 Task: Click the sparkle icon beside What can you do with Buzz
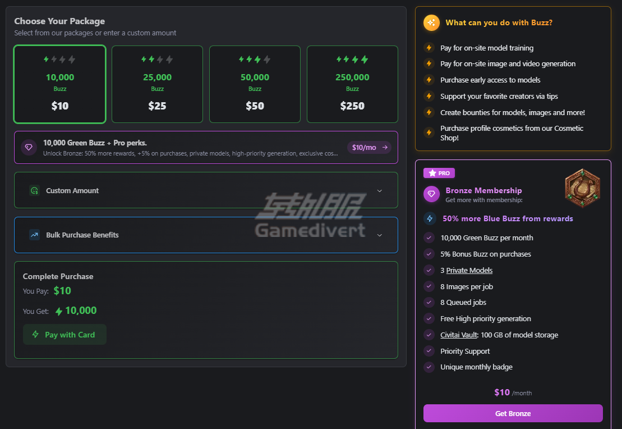(432, 22)
